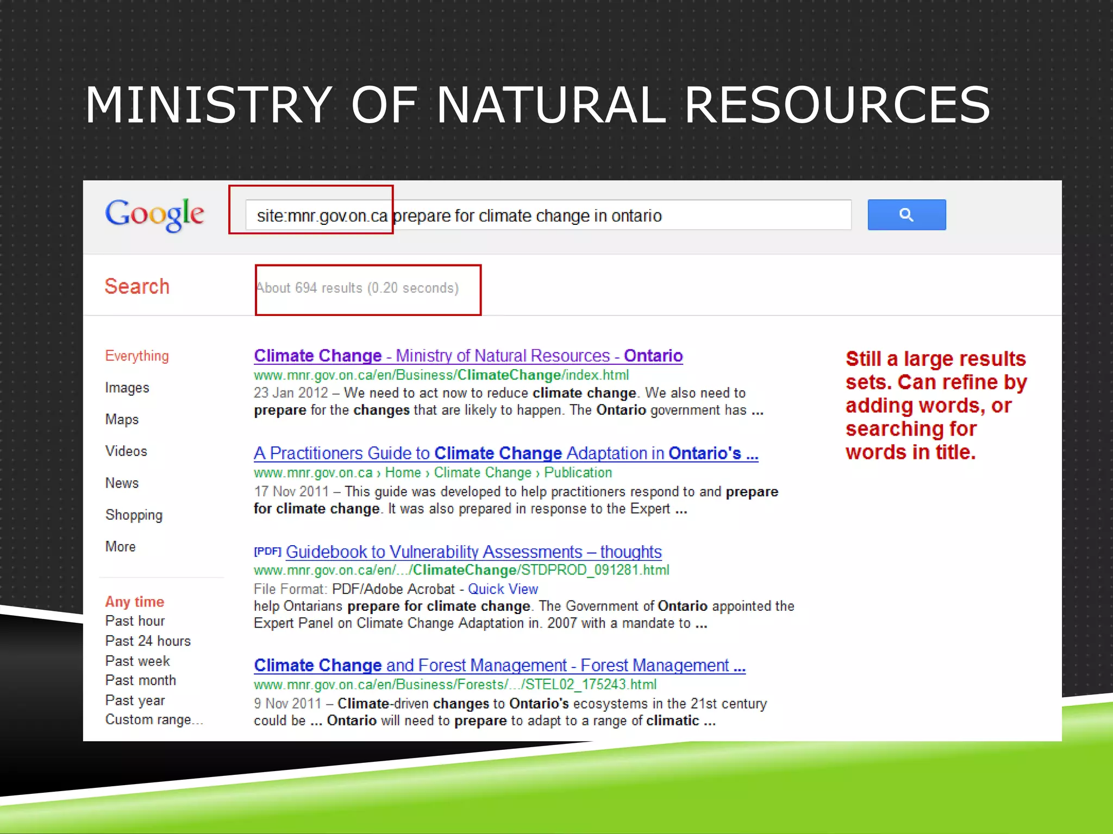Focus the Google search query field
The image size is (1113, 834).
click(x=548, y=215)
